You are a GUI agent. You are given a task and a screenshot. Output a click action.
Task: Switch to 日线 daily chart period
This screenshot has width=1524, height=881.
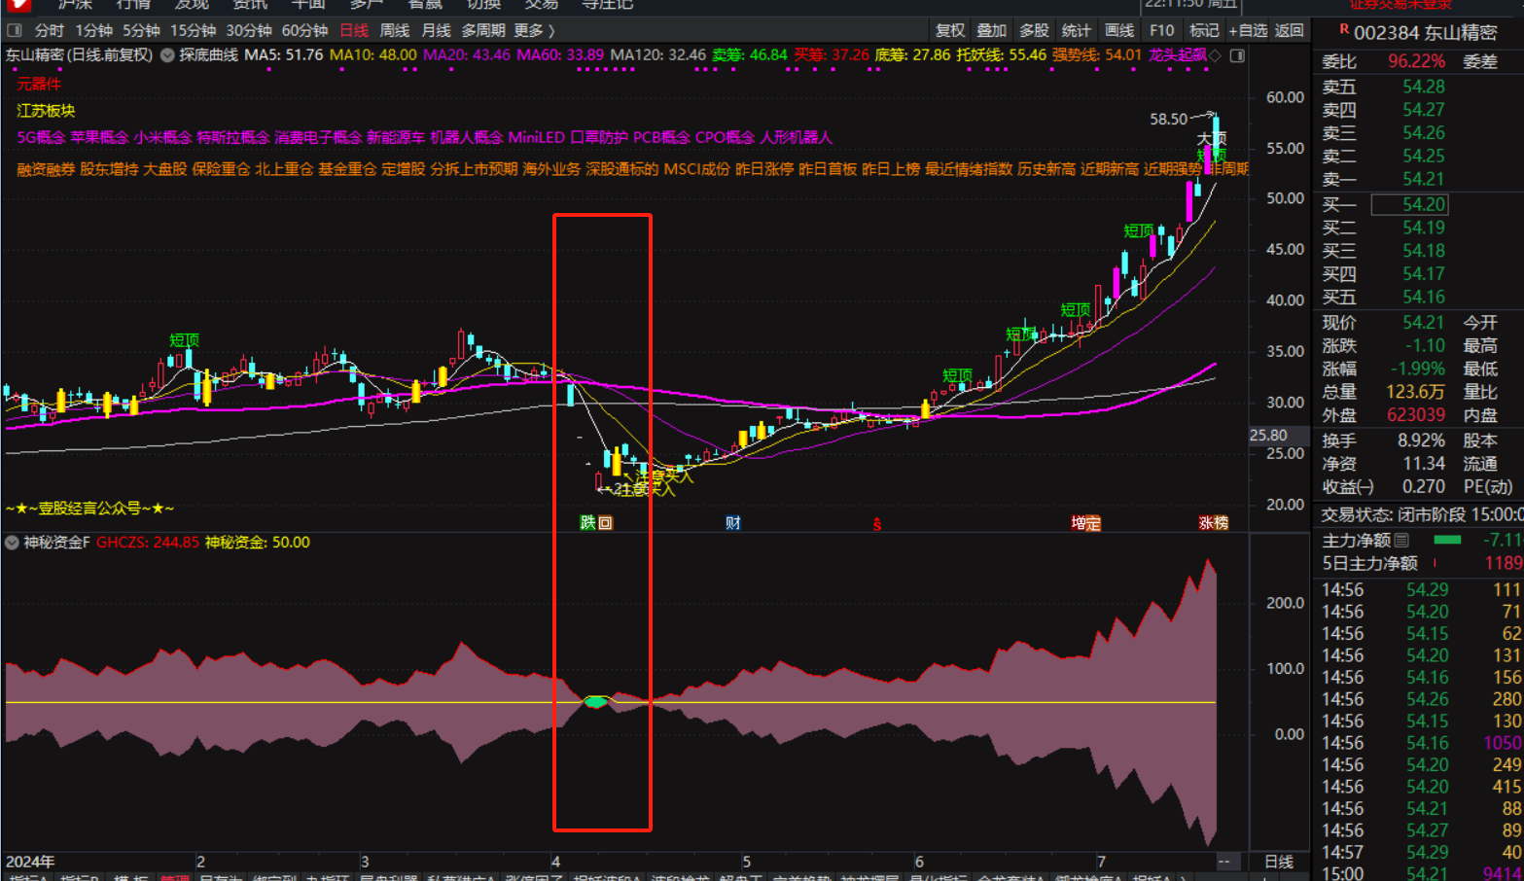[354, 30]
